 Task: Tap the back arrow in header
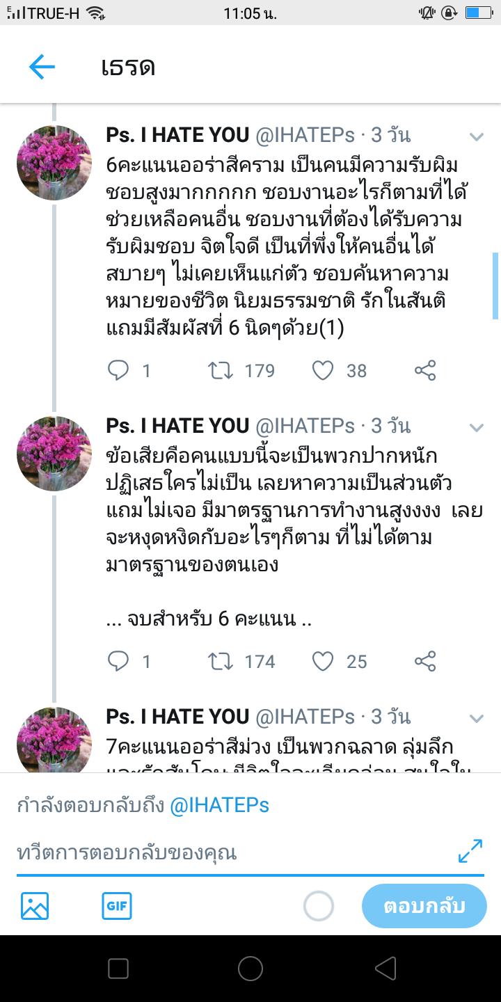[x=42, y=67]
